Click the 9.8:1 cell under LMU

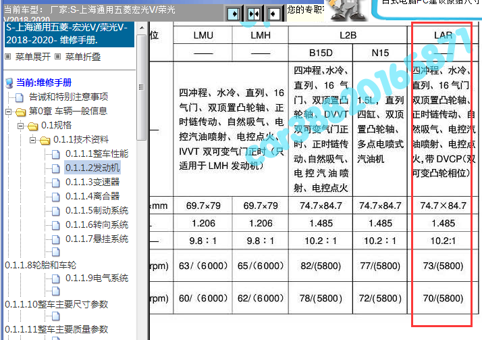pos(203,241)
